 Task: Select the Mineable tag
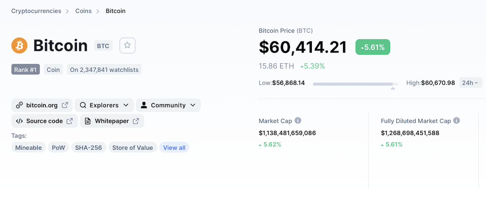click(28, 148)
